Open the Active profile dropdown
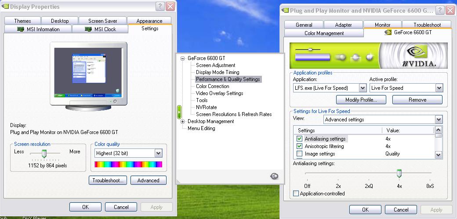 [x=439, y=88]
